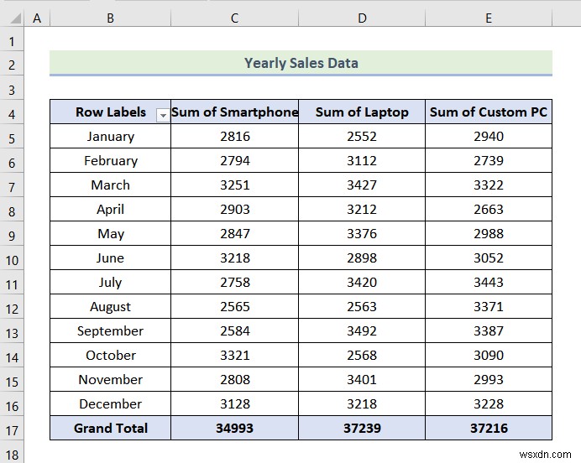Click May smartphone value 2847
This screenshot has width=581, height=463.
234,233
